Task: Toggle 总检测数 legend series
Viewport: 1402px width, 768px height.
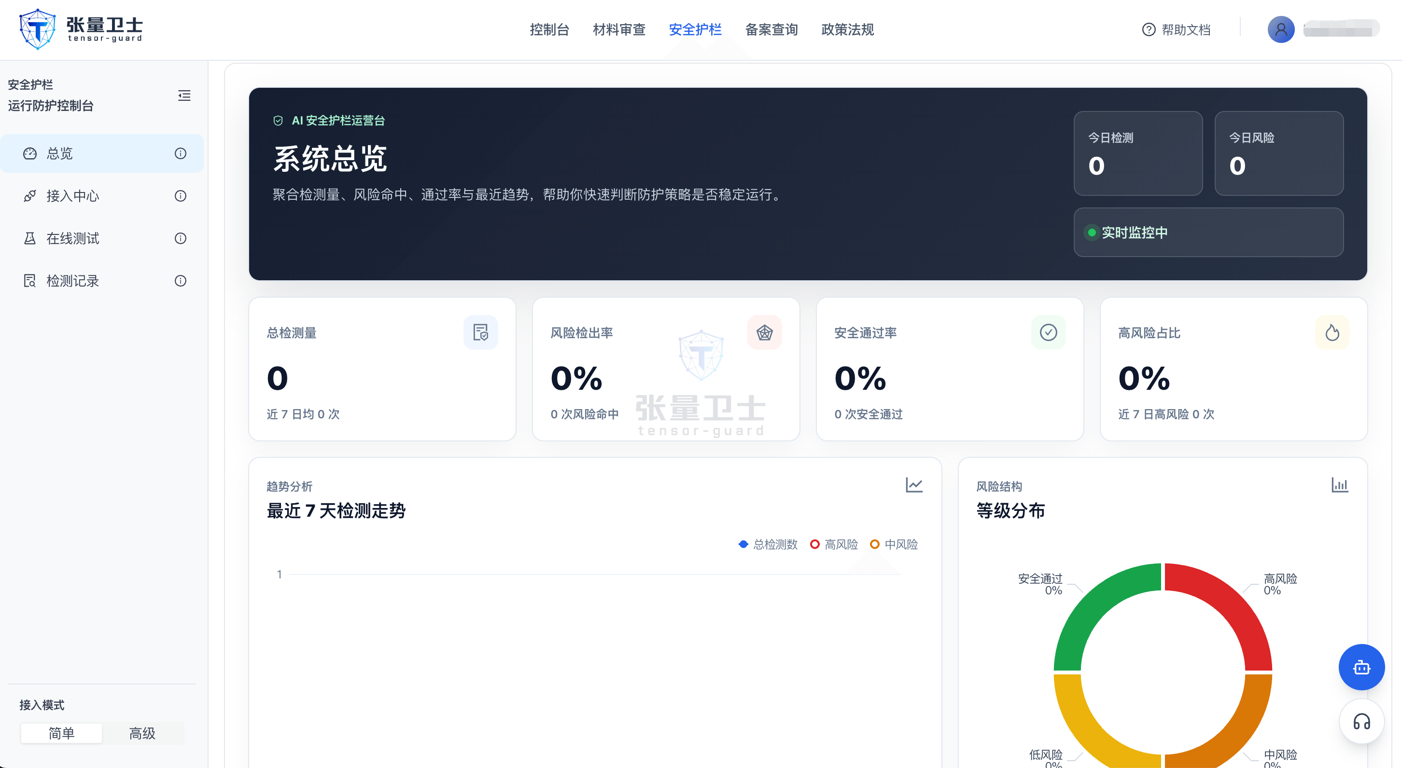Action: point(768,545)
